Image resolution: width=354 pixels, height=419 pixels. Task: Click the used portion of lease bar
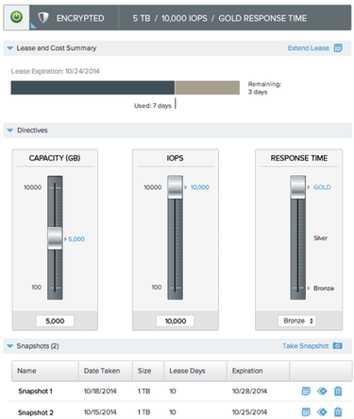tap(93, 88)
